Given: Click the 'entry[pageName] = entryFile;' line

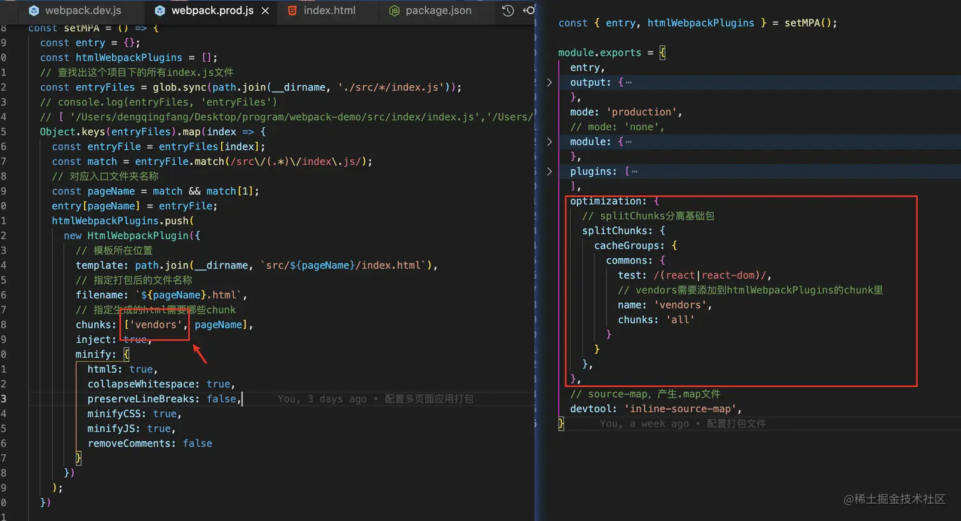Looking at the screenshot, I should [135, 205].
